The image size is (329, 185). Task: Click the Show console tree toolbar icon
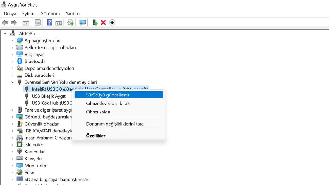click(x=26, y=22)
